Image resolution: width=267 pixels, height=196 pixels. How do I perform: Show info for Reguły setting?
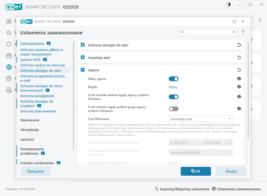click(x=239, y=87)
